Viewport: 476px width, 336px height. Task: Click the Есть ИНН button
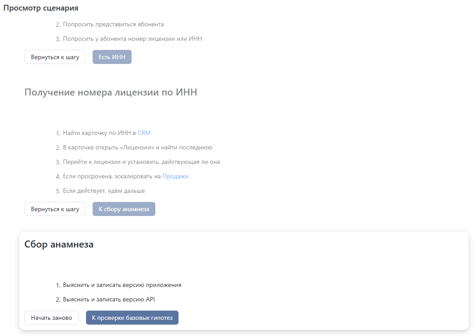[112, 57]
